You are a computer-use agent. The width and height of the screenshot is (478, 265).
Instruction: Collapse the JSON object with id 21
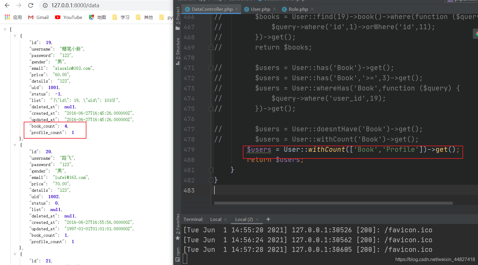[15, 254]
